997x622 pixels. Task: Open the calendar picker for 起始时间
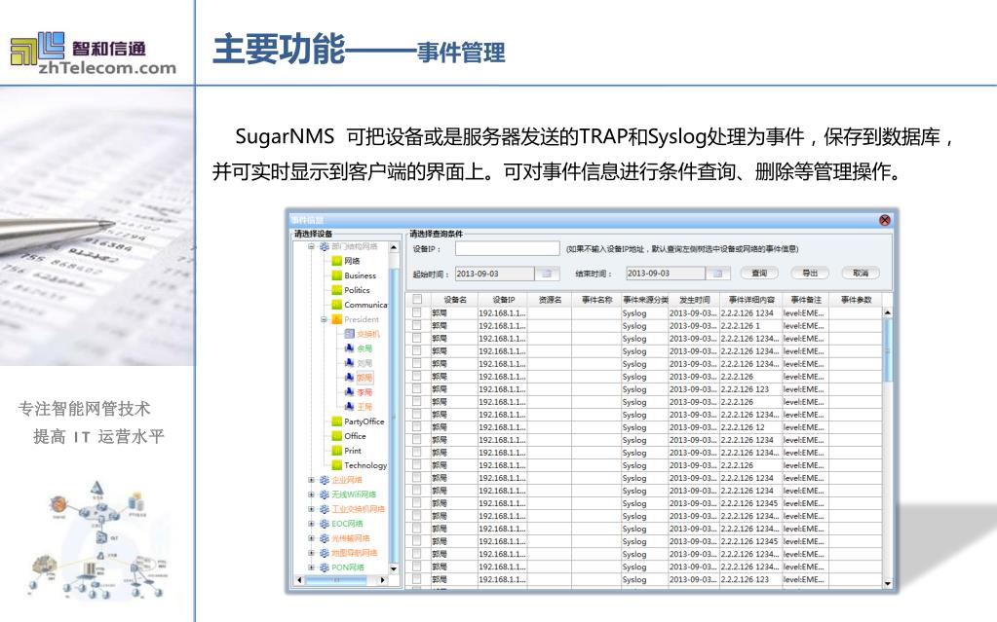tap(547, 274)
